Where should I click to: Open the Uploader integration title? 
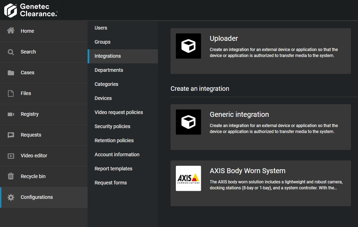[x=224, y=38]
